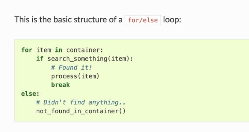The image size is (249, 132).
Task: Click the bold 'if' keyword
Action: coord(40,59)
